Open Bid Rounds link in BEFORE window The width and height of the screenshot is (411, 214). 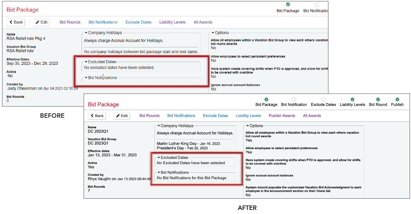70,22
